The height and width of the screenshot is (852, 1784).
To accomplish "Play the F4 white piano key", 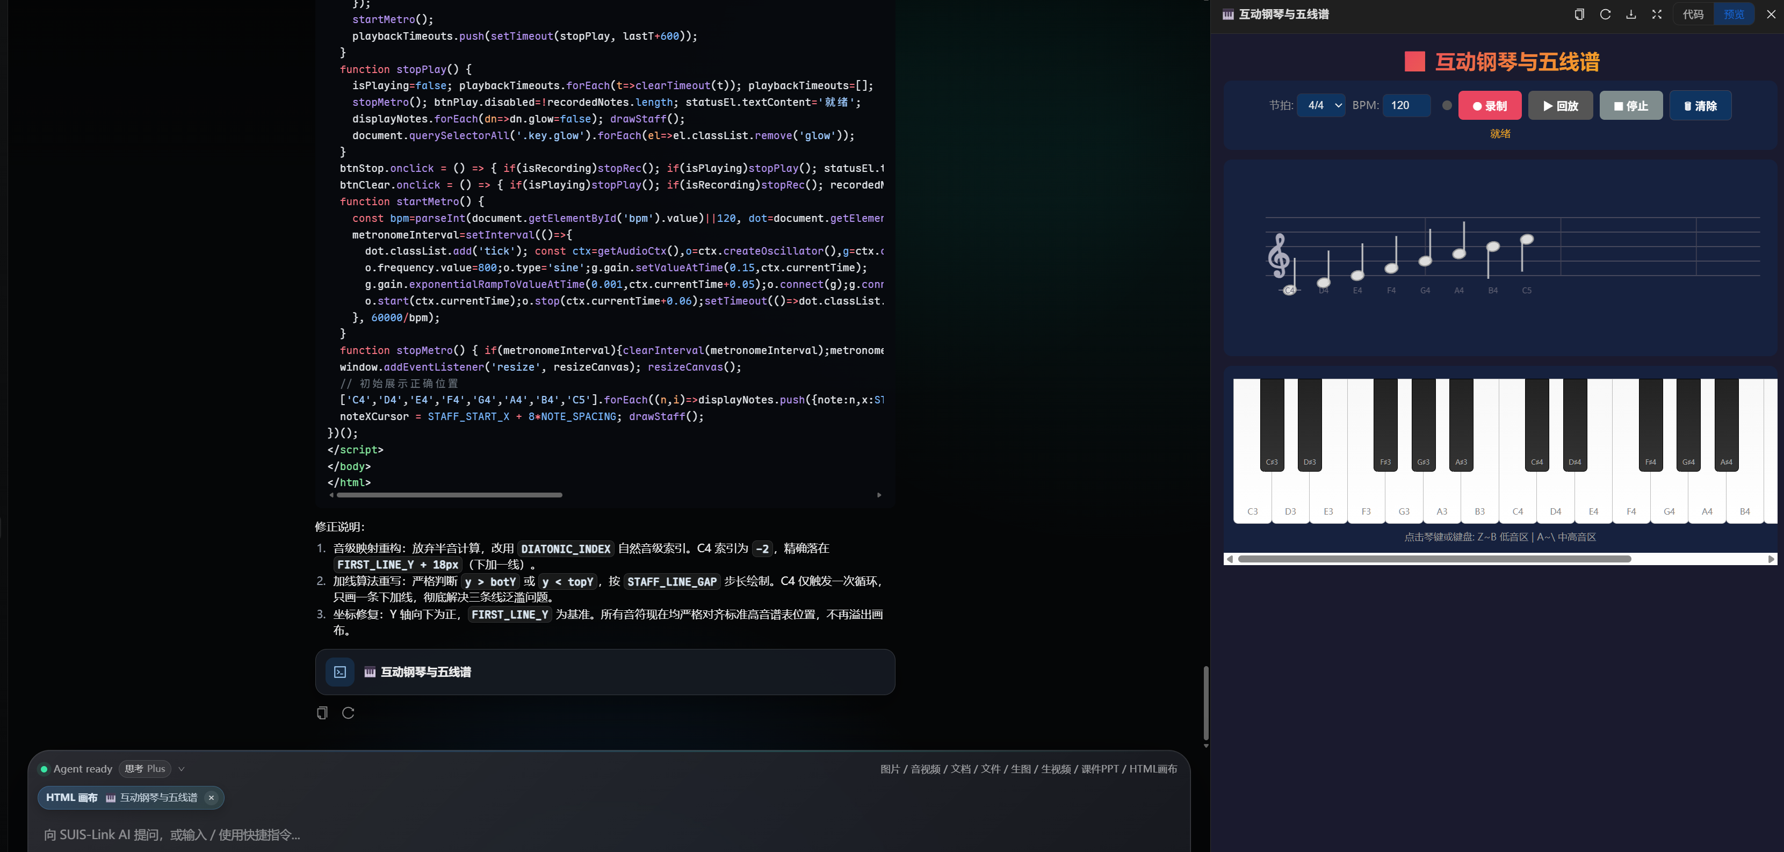I will pos(1631,499).
